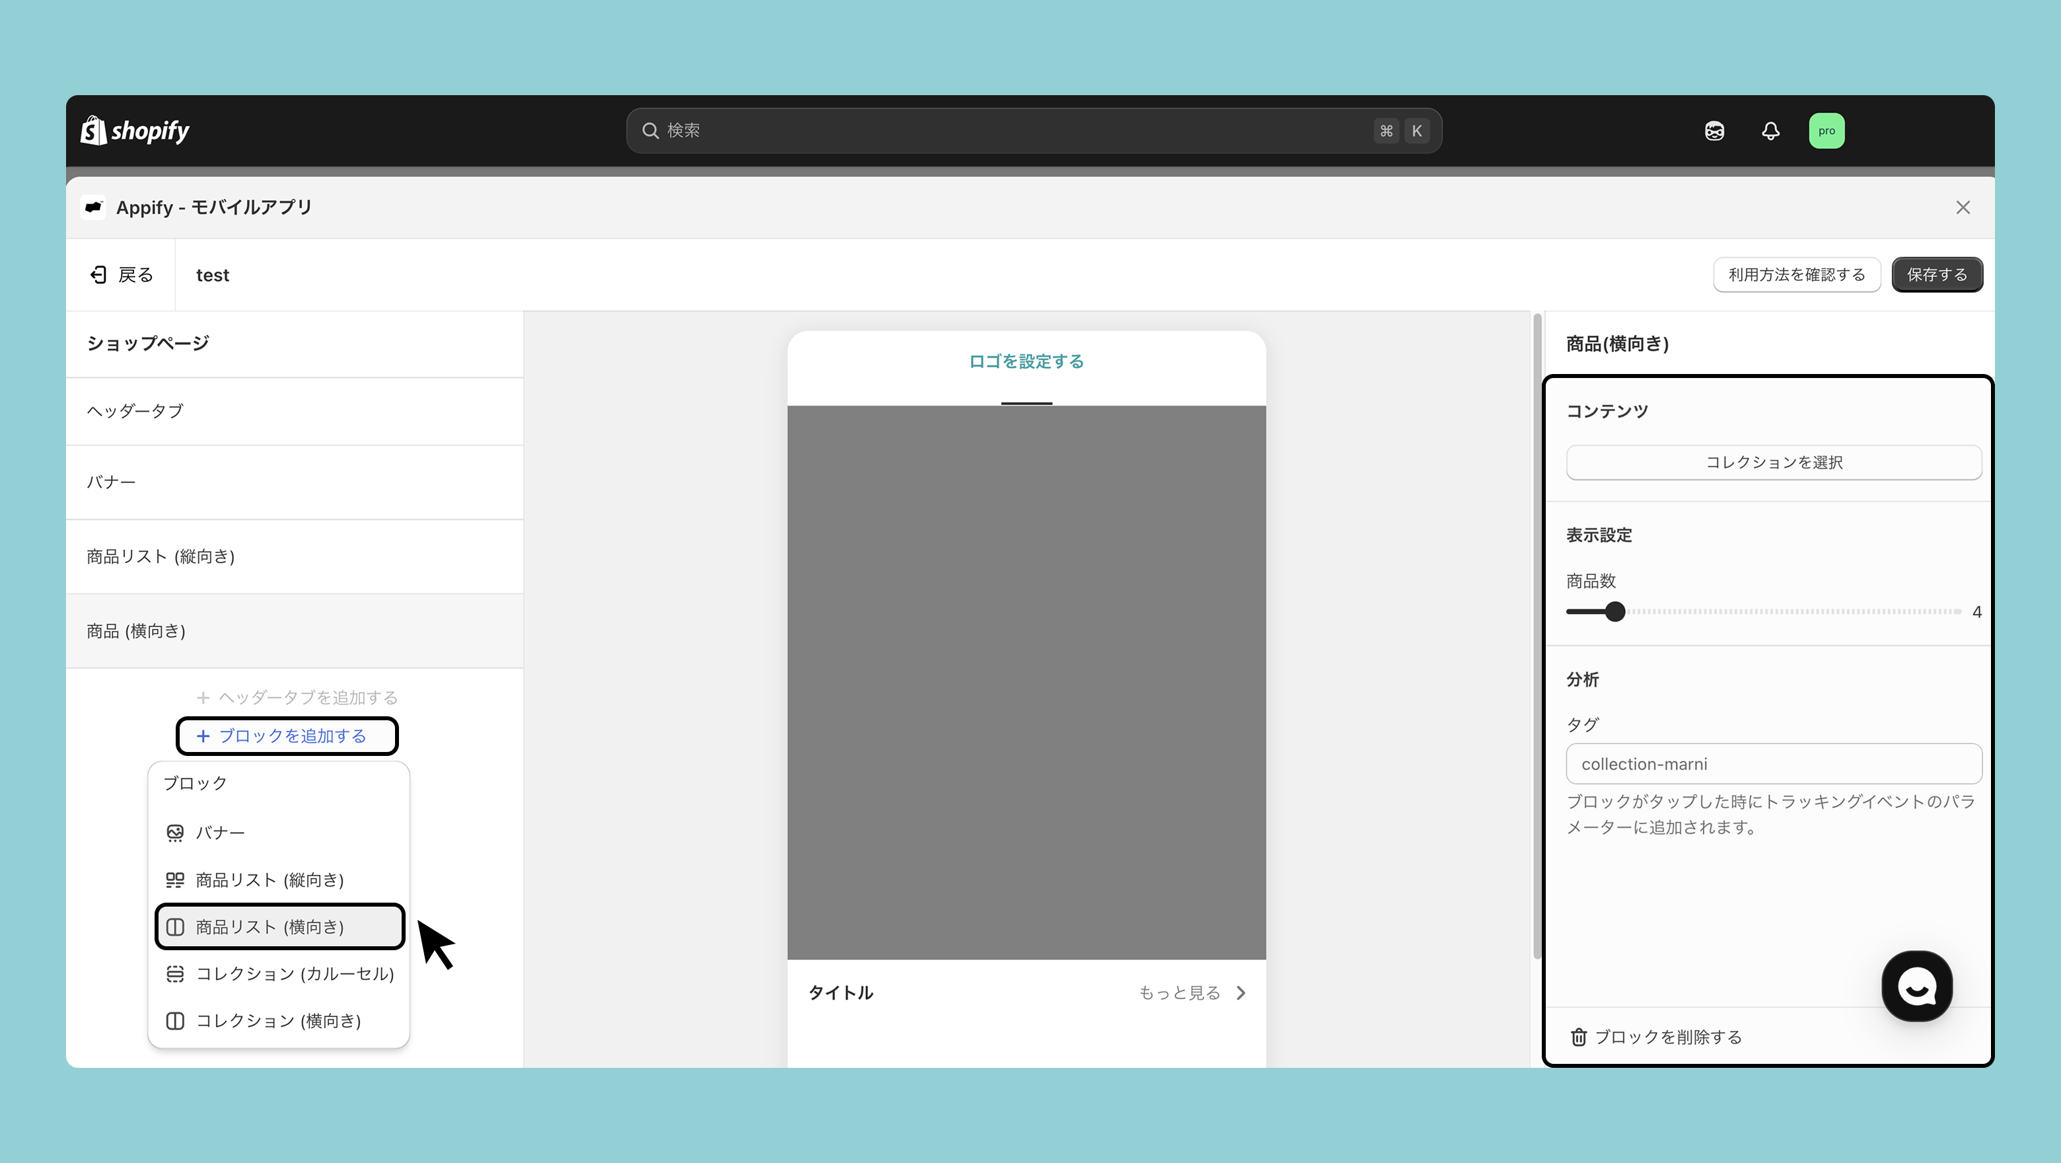Image resolution: width=2061 pixels, height=1163 pixels.
Task: Click 利用方法を確認する button
Action: point(1796,274)
